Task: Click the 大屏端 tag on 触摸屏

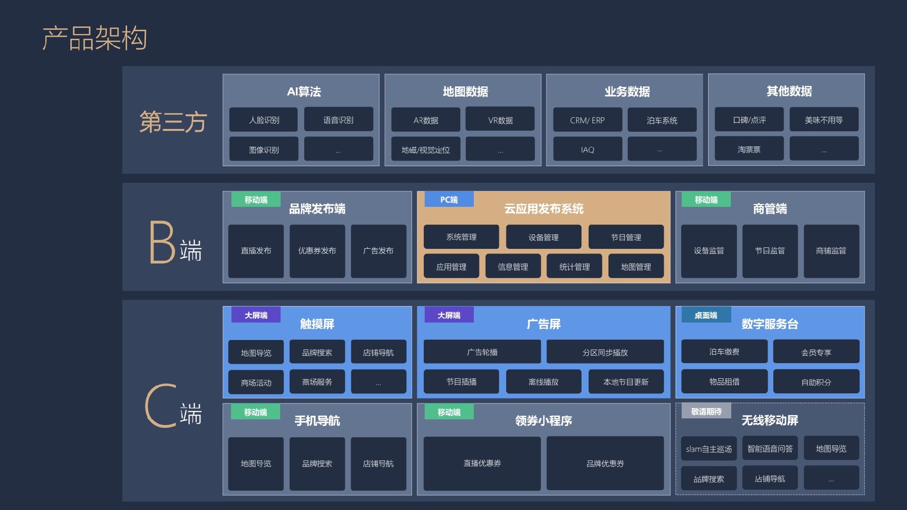Action: (256, 314)
